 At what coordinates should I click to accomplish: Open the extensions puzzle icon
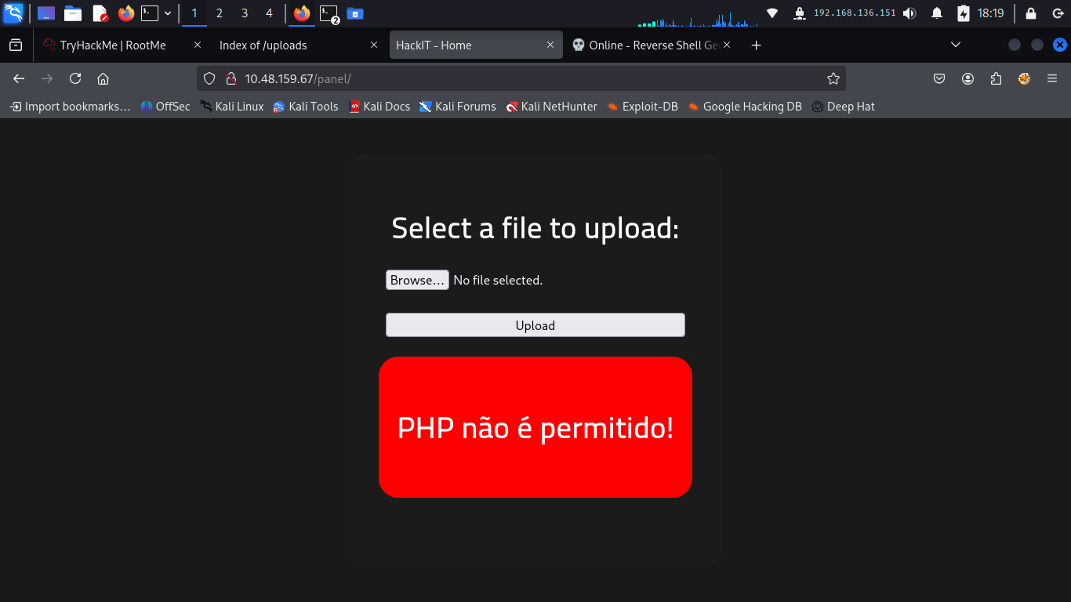tap(997, 78)
